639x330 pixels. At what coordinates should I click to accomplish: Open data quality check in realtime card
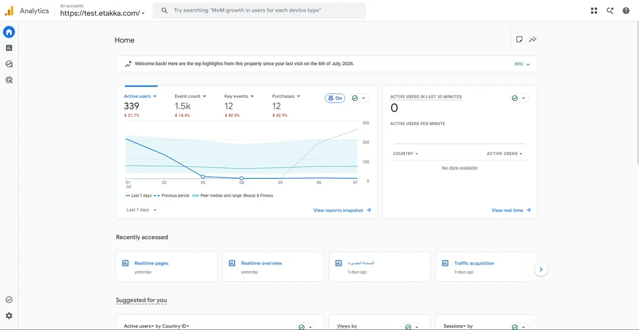[519, 98]
